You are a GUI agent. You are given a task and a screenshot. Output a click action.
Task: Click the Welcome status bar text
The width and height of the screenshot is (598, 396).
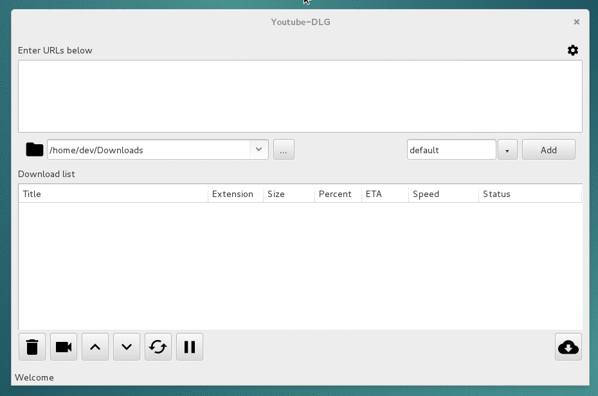click(34, 377)
